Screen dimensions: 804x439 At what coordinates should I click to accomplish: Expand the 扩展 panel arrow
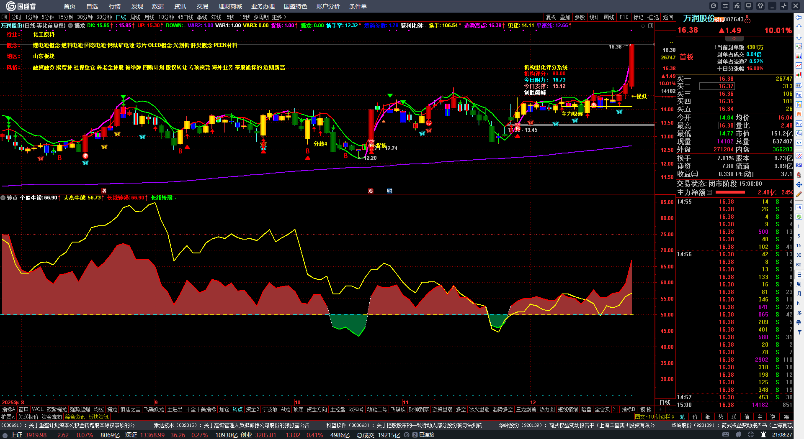coord(8,417)
